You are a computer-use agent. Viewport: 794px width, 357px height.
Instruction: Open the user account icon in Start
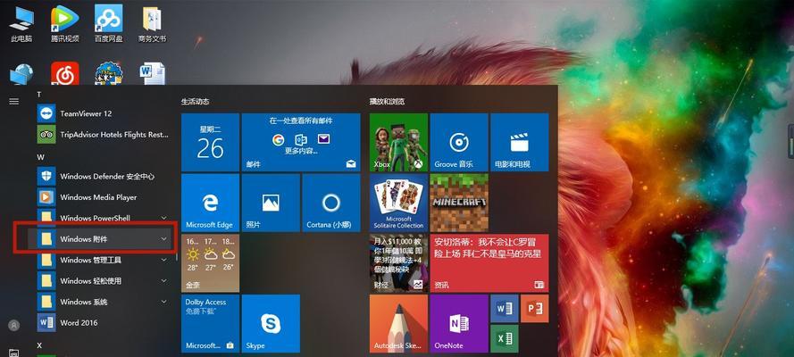[14, 325]
